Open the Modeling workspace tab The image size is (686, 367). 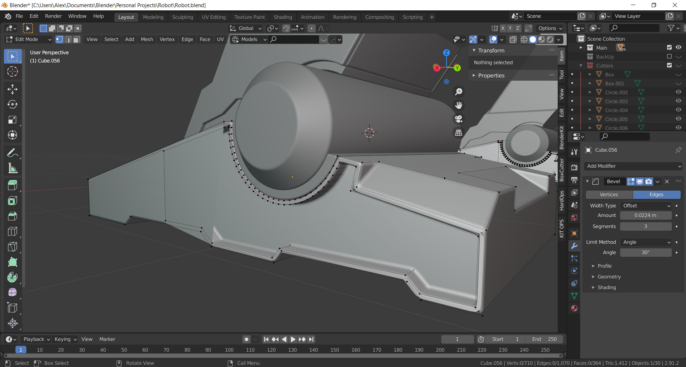(x=153, y=17)
